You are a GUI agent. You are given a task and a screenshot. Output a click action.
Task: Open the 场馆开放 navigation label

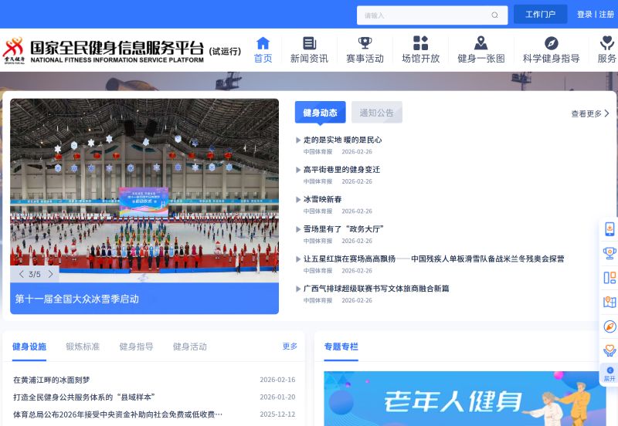click(420, 59)
